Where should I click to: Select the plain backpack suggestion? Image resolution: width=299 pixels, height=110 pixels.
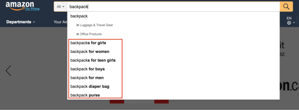(x=173, y=16)
